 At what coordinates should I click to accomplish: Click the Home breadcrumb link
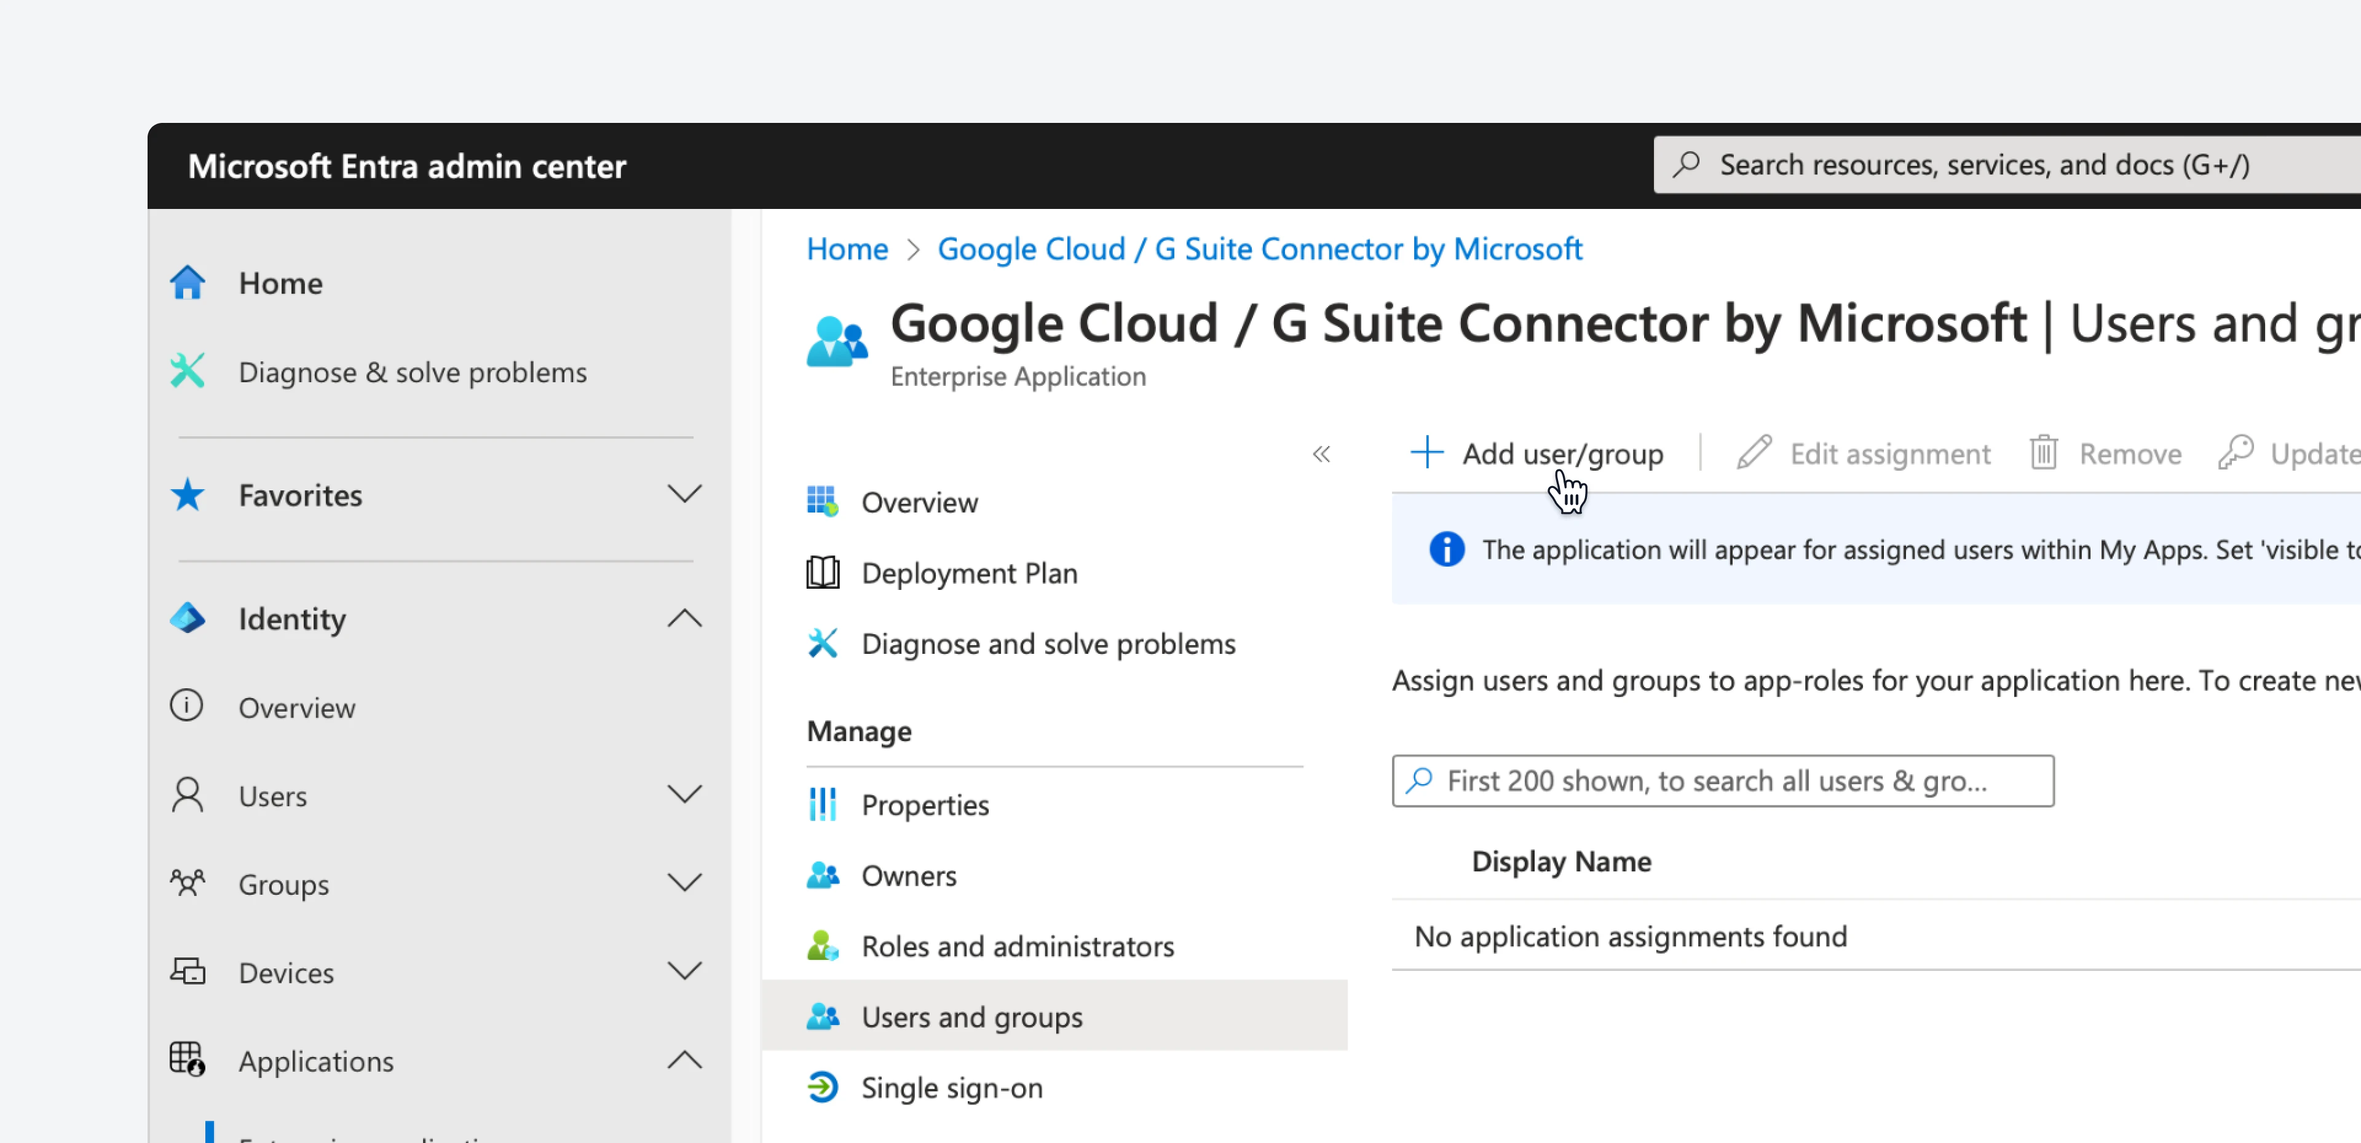coord(847,248)
